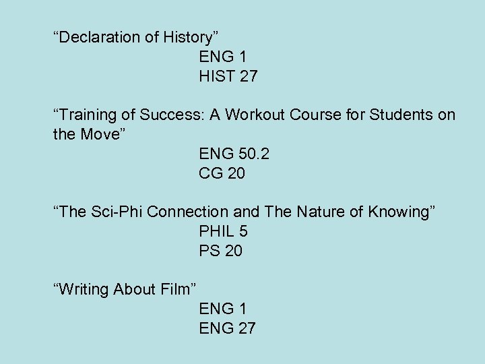
Task: Select the PHIL 5 course line
Action: [x=223, y=231]
